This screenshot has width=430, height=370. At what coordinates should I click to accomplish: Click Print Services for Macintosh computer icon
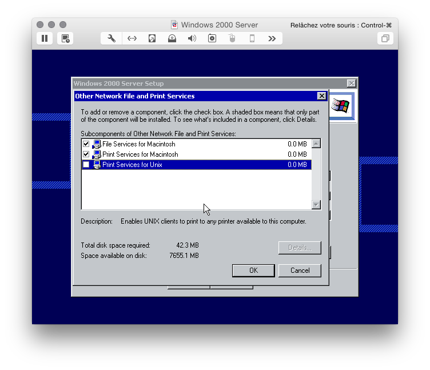(97, 154)
